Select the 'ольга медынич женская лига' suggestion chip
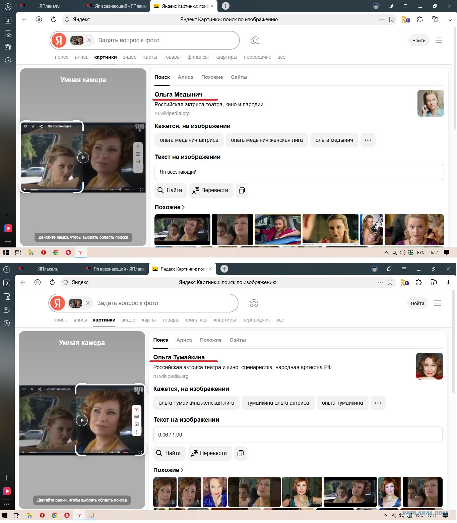 click(x=267, y=140)
